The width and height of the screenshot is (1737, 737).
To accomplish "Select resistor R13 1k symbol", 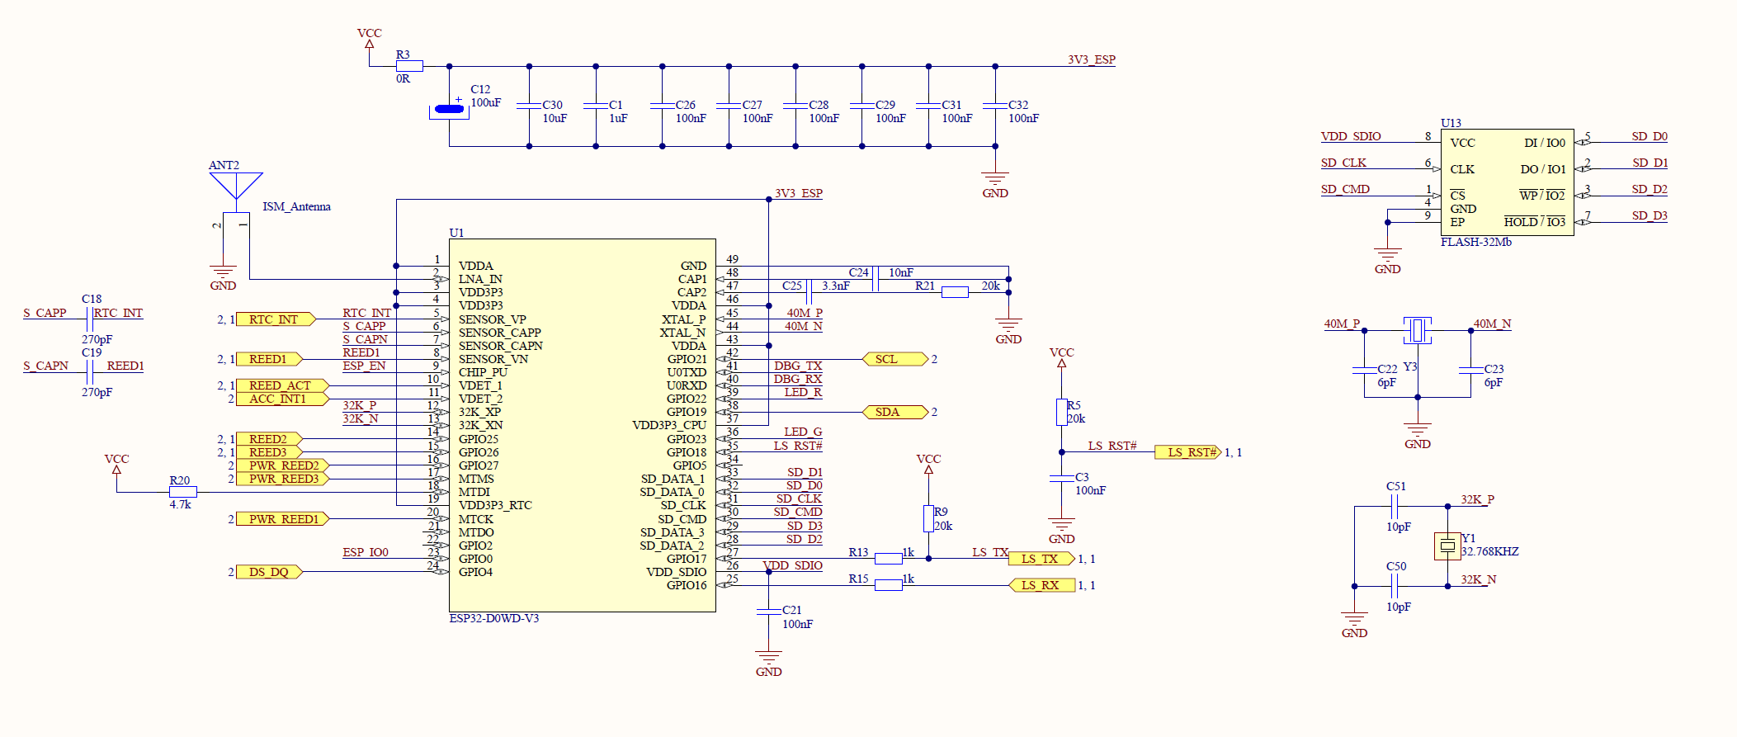I will (888, 559).
